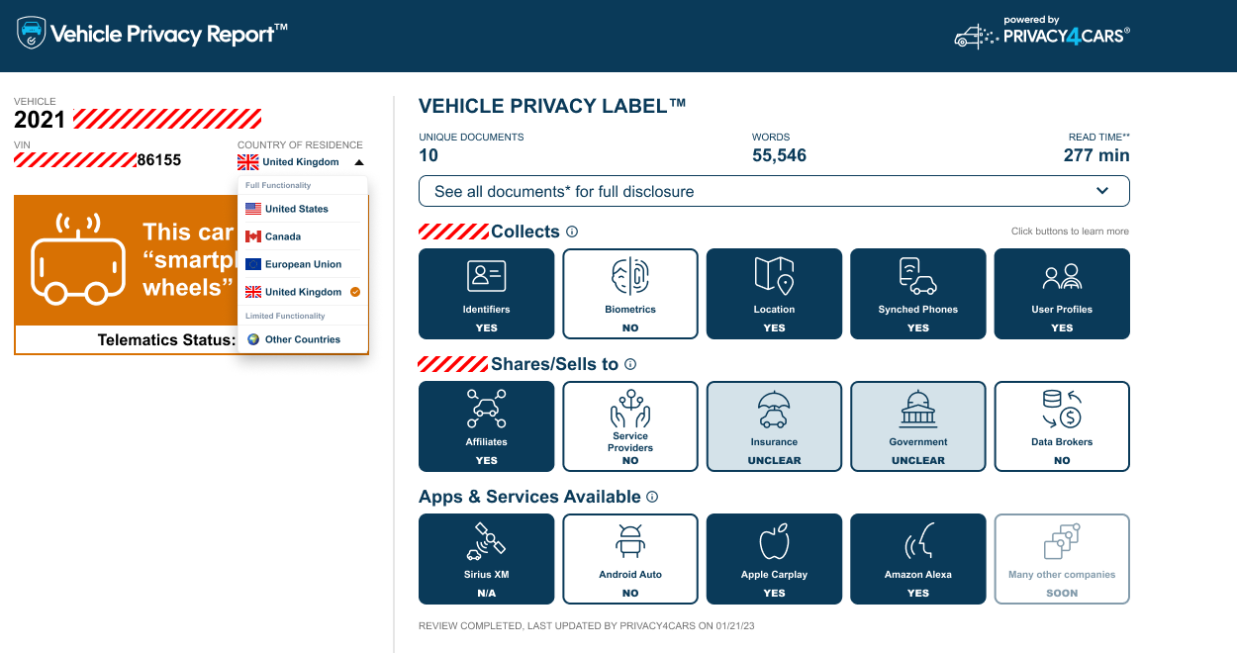Image resolution: width=1237 pixels, height=653 pixels.
Task: Select Other Countries from country list
Action: pyautogui.click(x=303, y=339)
